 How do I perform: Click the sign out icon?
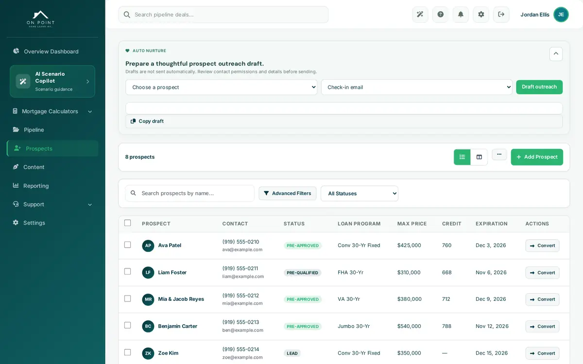[x=501, y=15]
